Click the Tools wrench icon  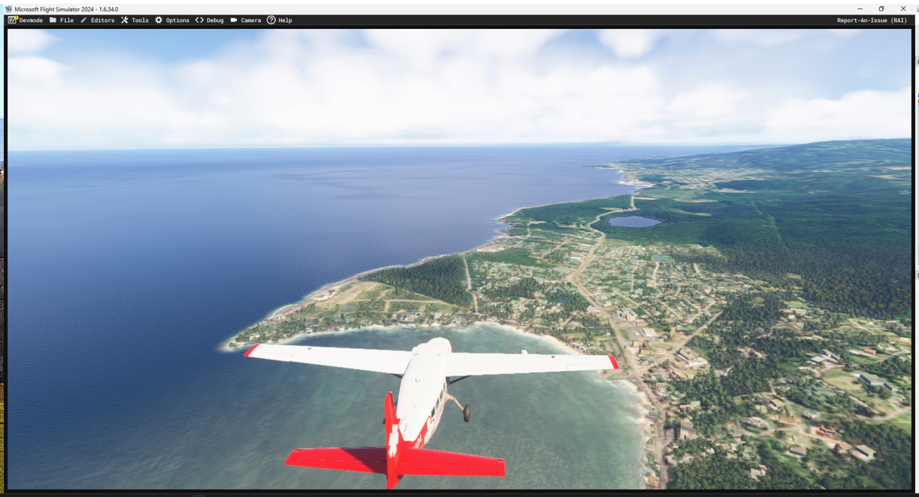click(x=124, y=20)
